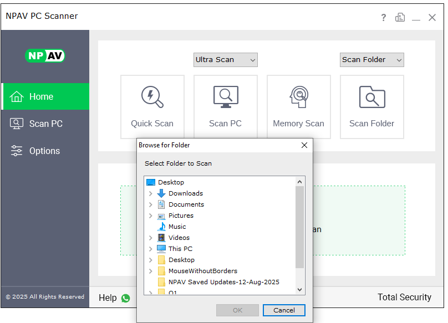Expand the This PC tree node
This screenshot has height=323, width=448.
pos(150,249)
